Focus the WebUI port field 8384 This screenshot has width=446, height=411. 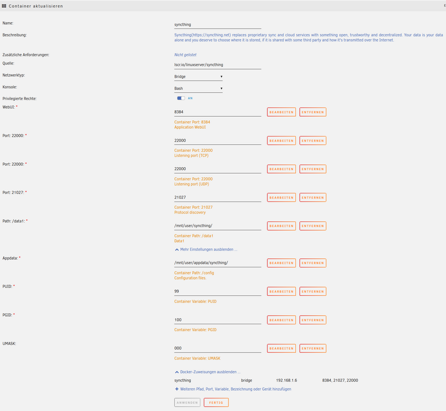coord(218,112)
